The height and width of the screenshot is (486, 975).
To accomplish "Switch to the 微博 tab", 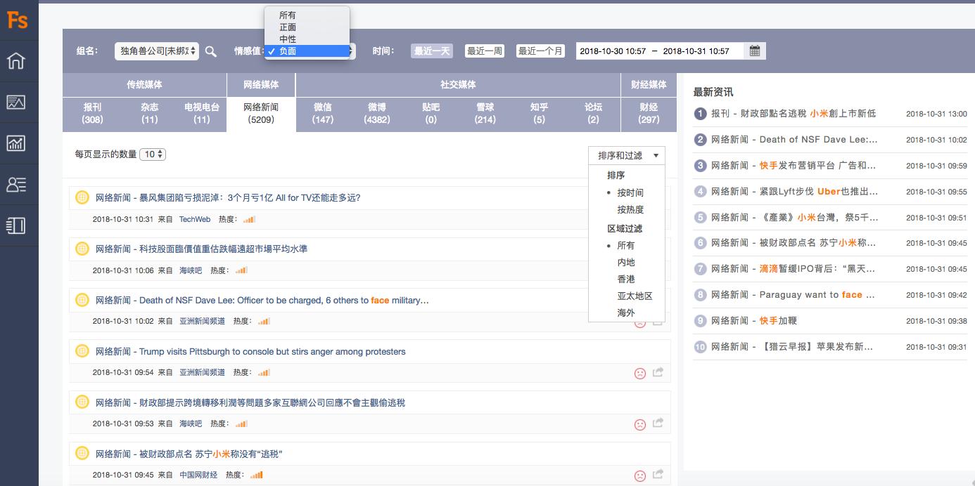I will pos(377,113).
